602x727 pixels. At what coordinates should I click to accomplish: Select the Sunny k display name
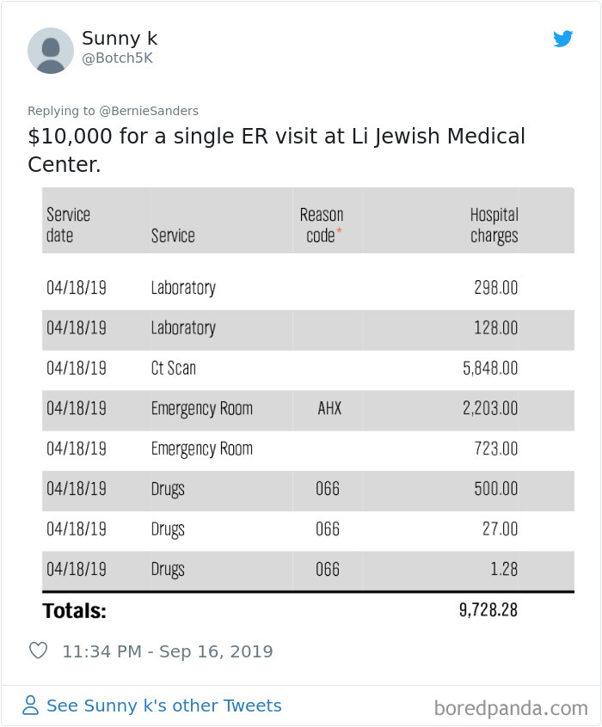point(120,39)
